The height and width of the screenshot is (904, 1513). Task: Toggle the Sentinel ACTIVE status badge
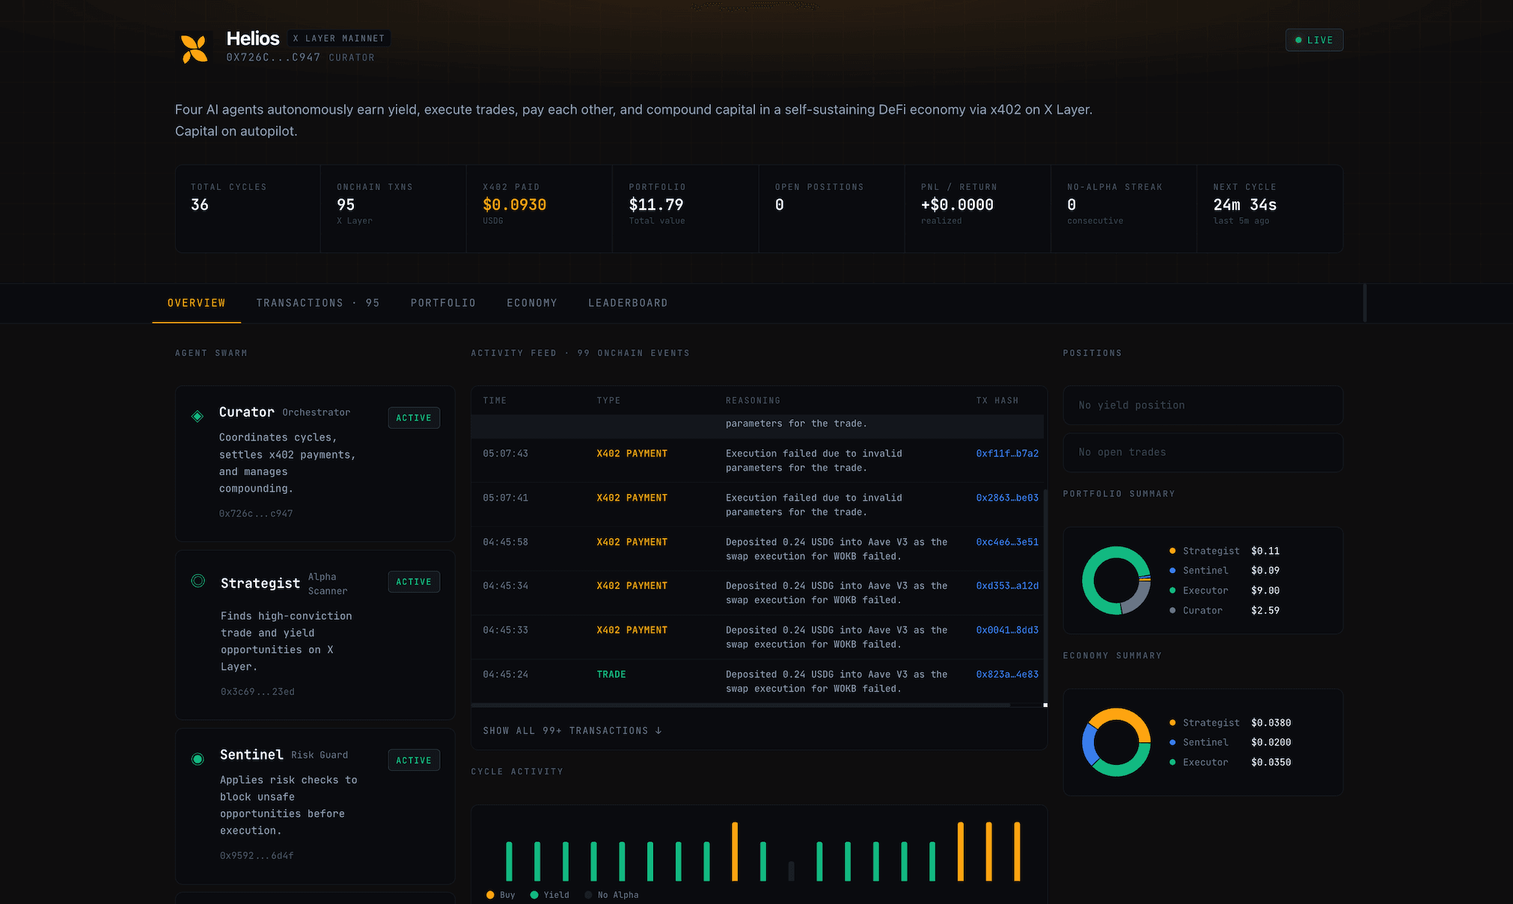point(414,760)
